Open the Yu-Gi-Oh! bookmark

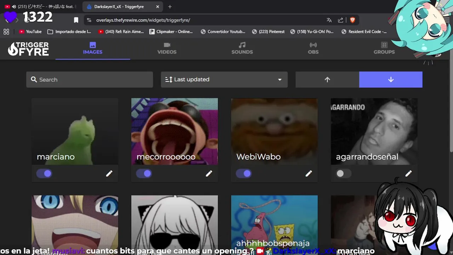(x=312, y=32)
